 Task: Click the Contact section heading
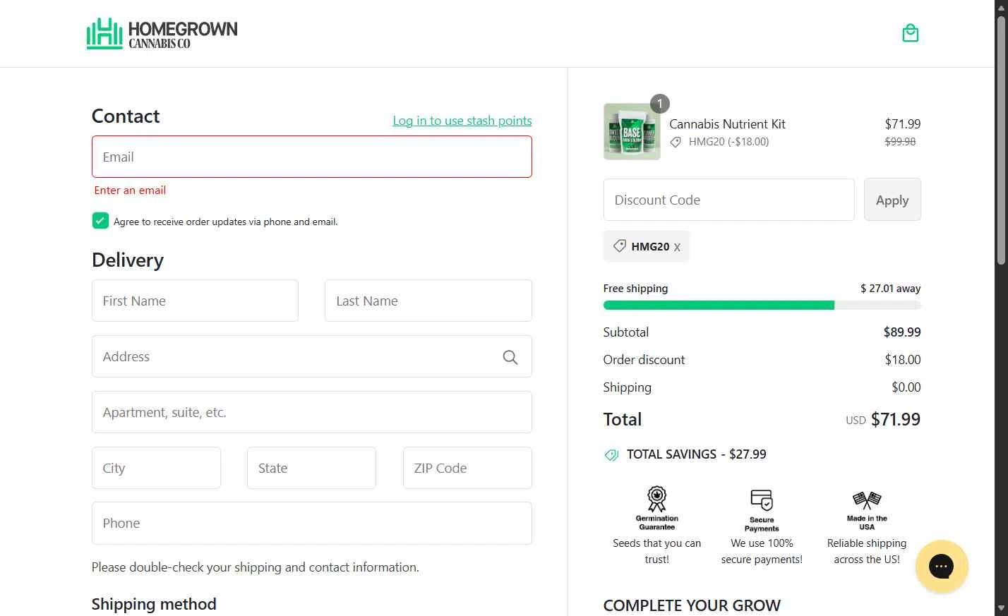point(126,116)
